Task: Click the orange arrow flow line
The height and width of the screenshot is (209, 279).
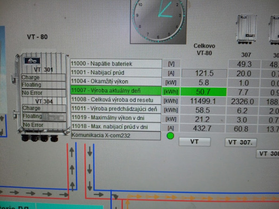Action: (203, 197)
